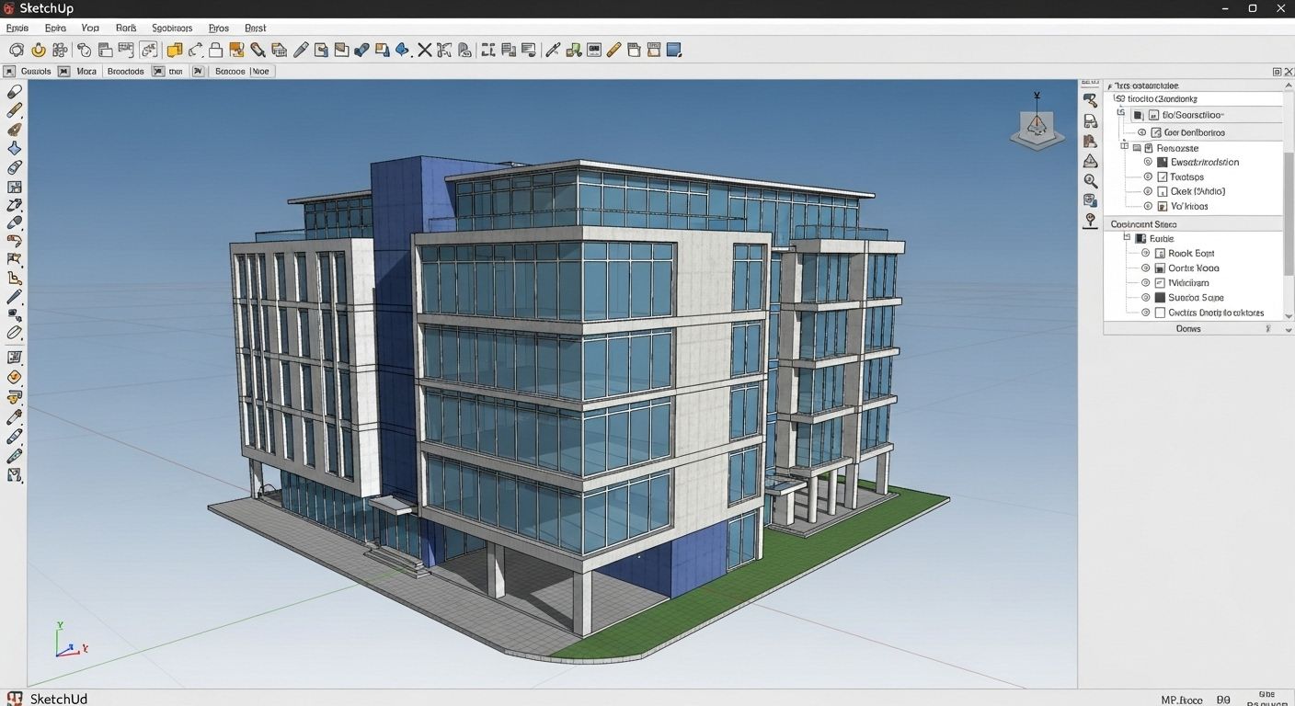Collapse the 'Eurble' tree node
This screenshot has height=706, width=1295.
[1127, 237]
